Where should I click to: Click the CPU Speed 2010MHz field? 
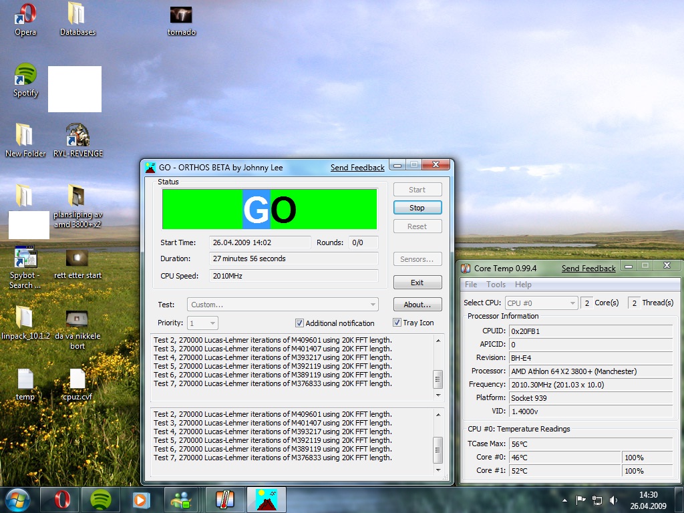[294, 276]
